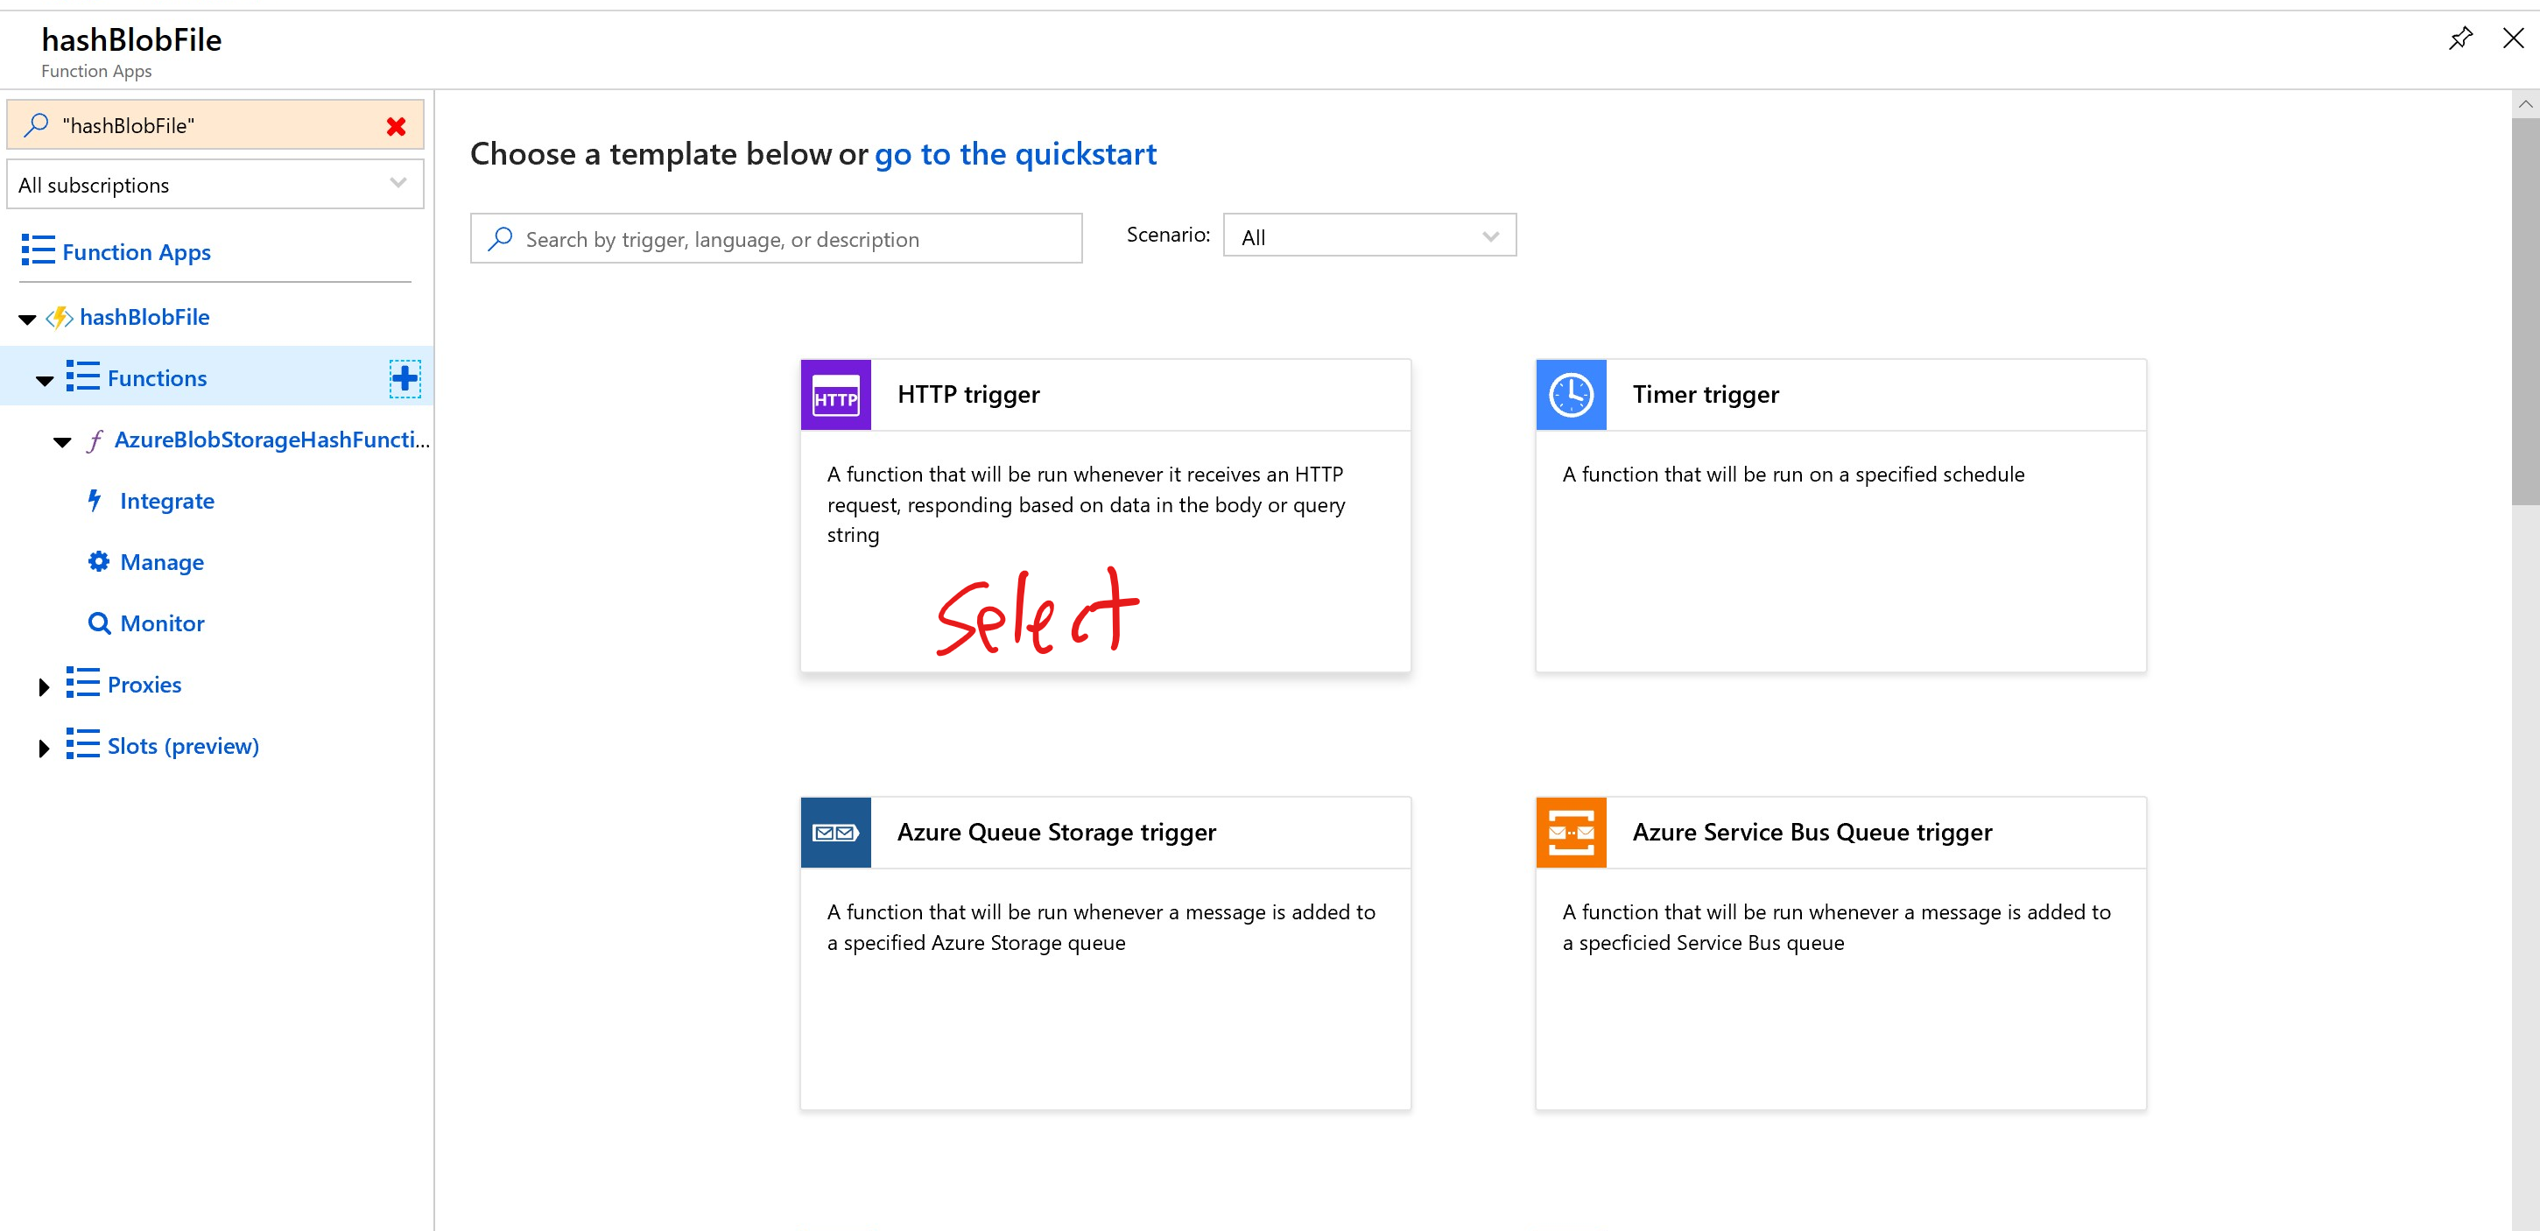The image size is (2540, 1231).
Task: Clear search with the red X icon
Action: coord(397,126)
